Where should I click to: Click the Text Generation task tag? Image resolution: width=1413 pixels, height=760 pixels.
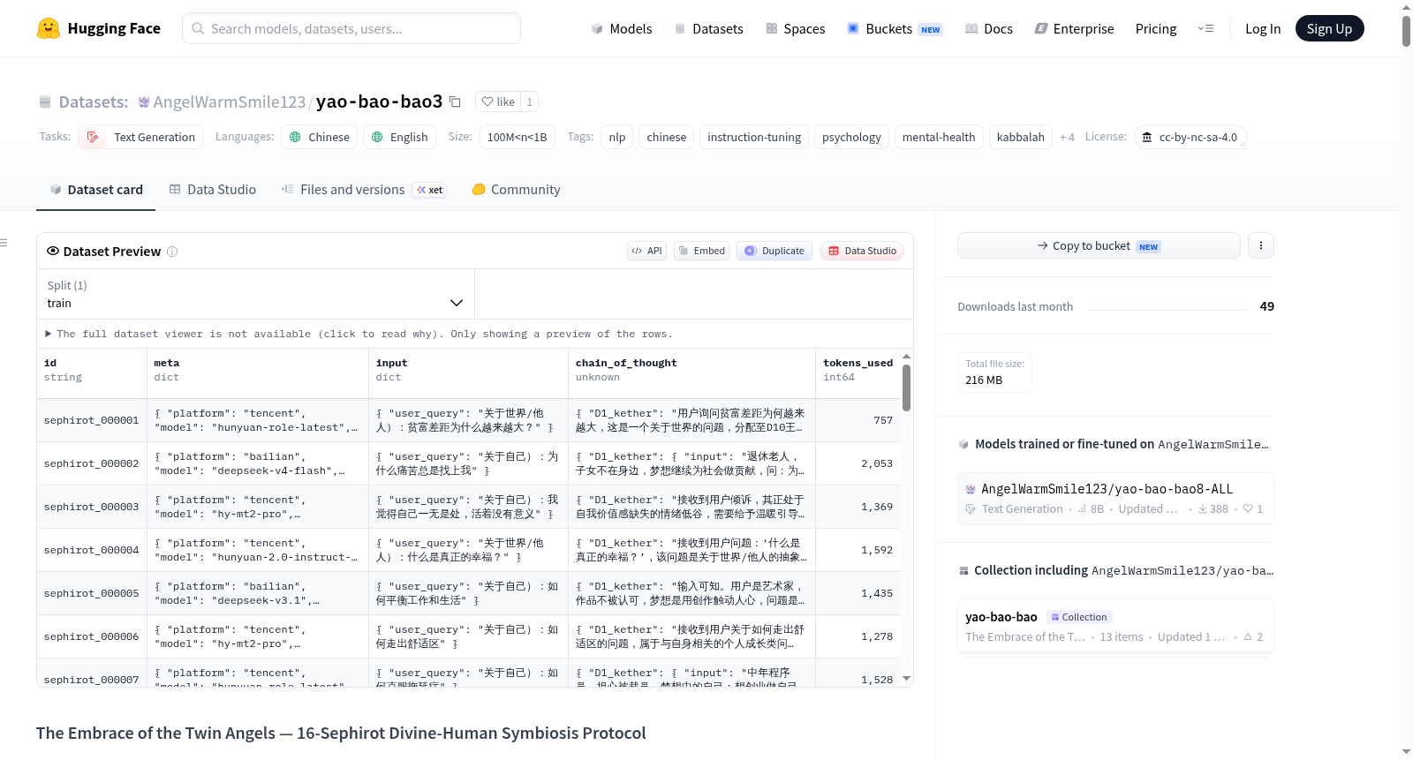point(140,137)
